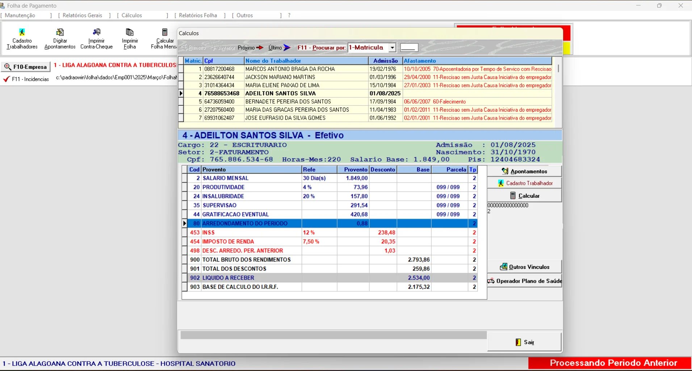Click the search value input field
The height and width of the screenshot is (371, 692).
click(409, 48)
